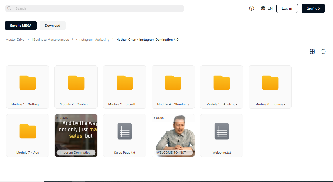Screen dimensions: 333x182
Task: Click the Intagram Dominatio... video title label
Action: tap(76, 153)
